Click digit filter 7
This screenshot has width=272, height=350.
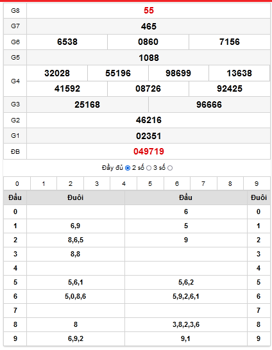click(x=203, y=184)
